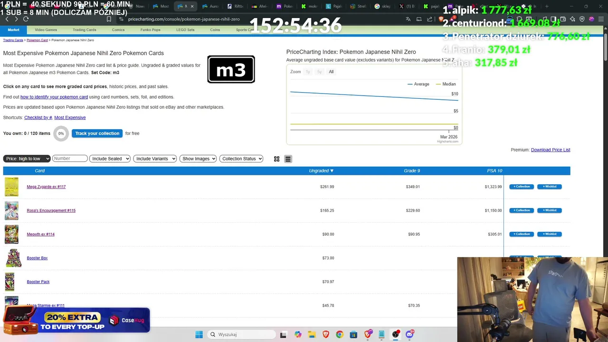Open Mega Zygarde ex #117 link

tap(46, 187)
